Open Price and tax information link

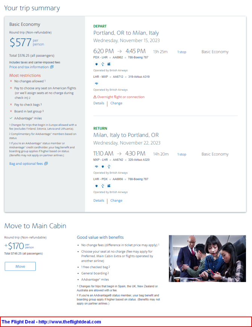point(29,67)
